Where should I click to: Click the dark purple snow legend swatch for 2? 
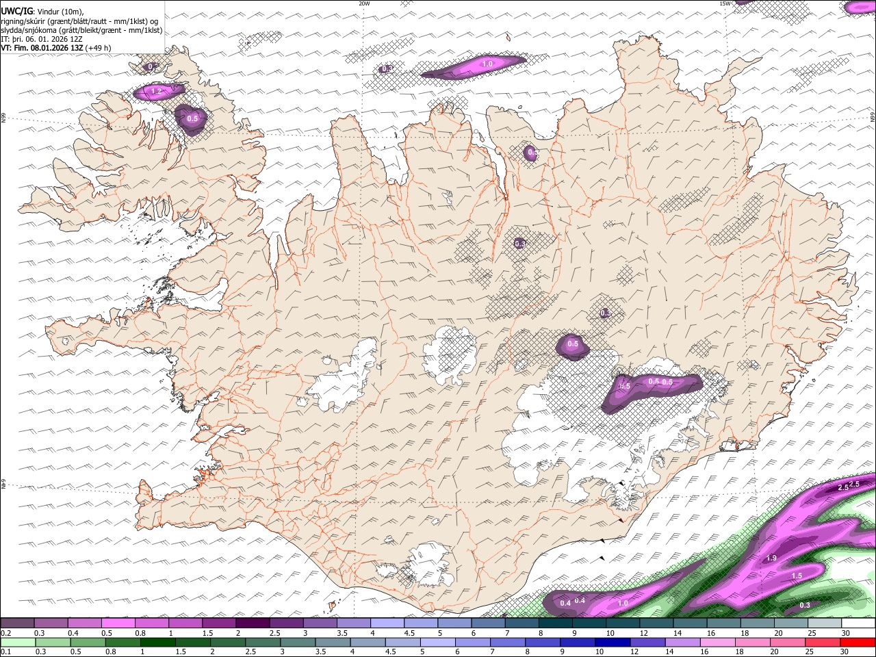[253, 623]
